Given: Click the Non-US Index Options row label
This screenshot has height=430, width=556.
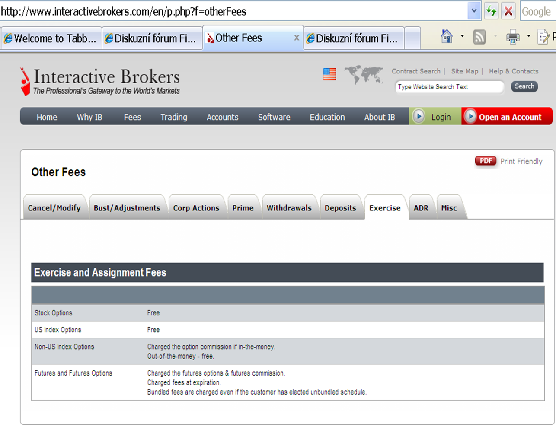Looking at the screenshot, I should (64, 347).
